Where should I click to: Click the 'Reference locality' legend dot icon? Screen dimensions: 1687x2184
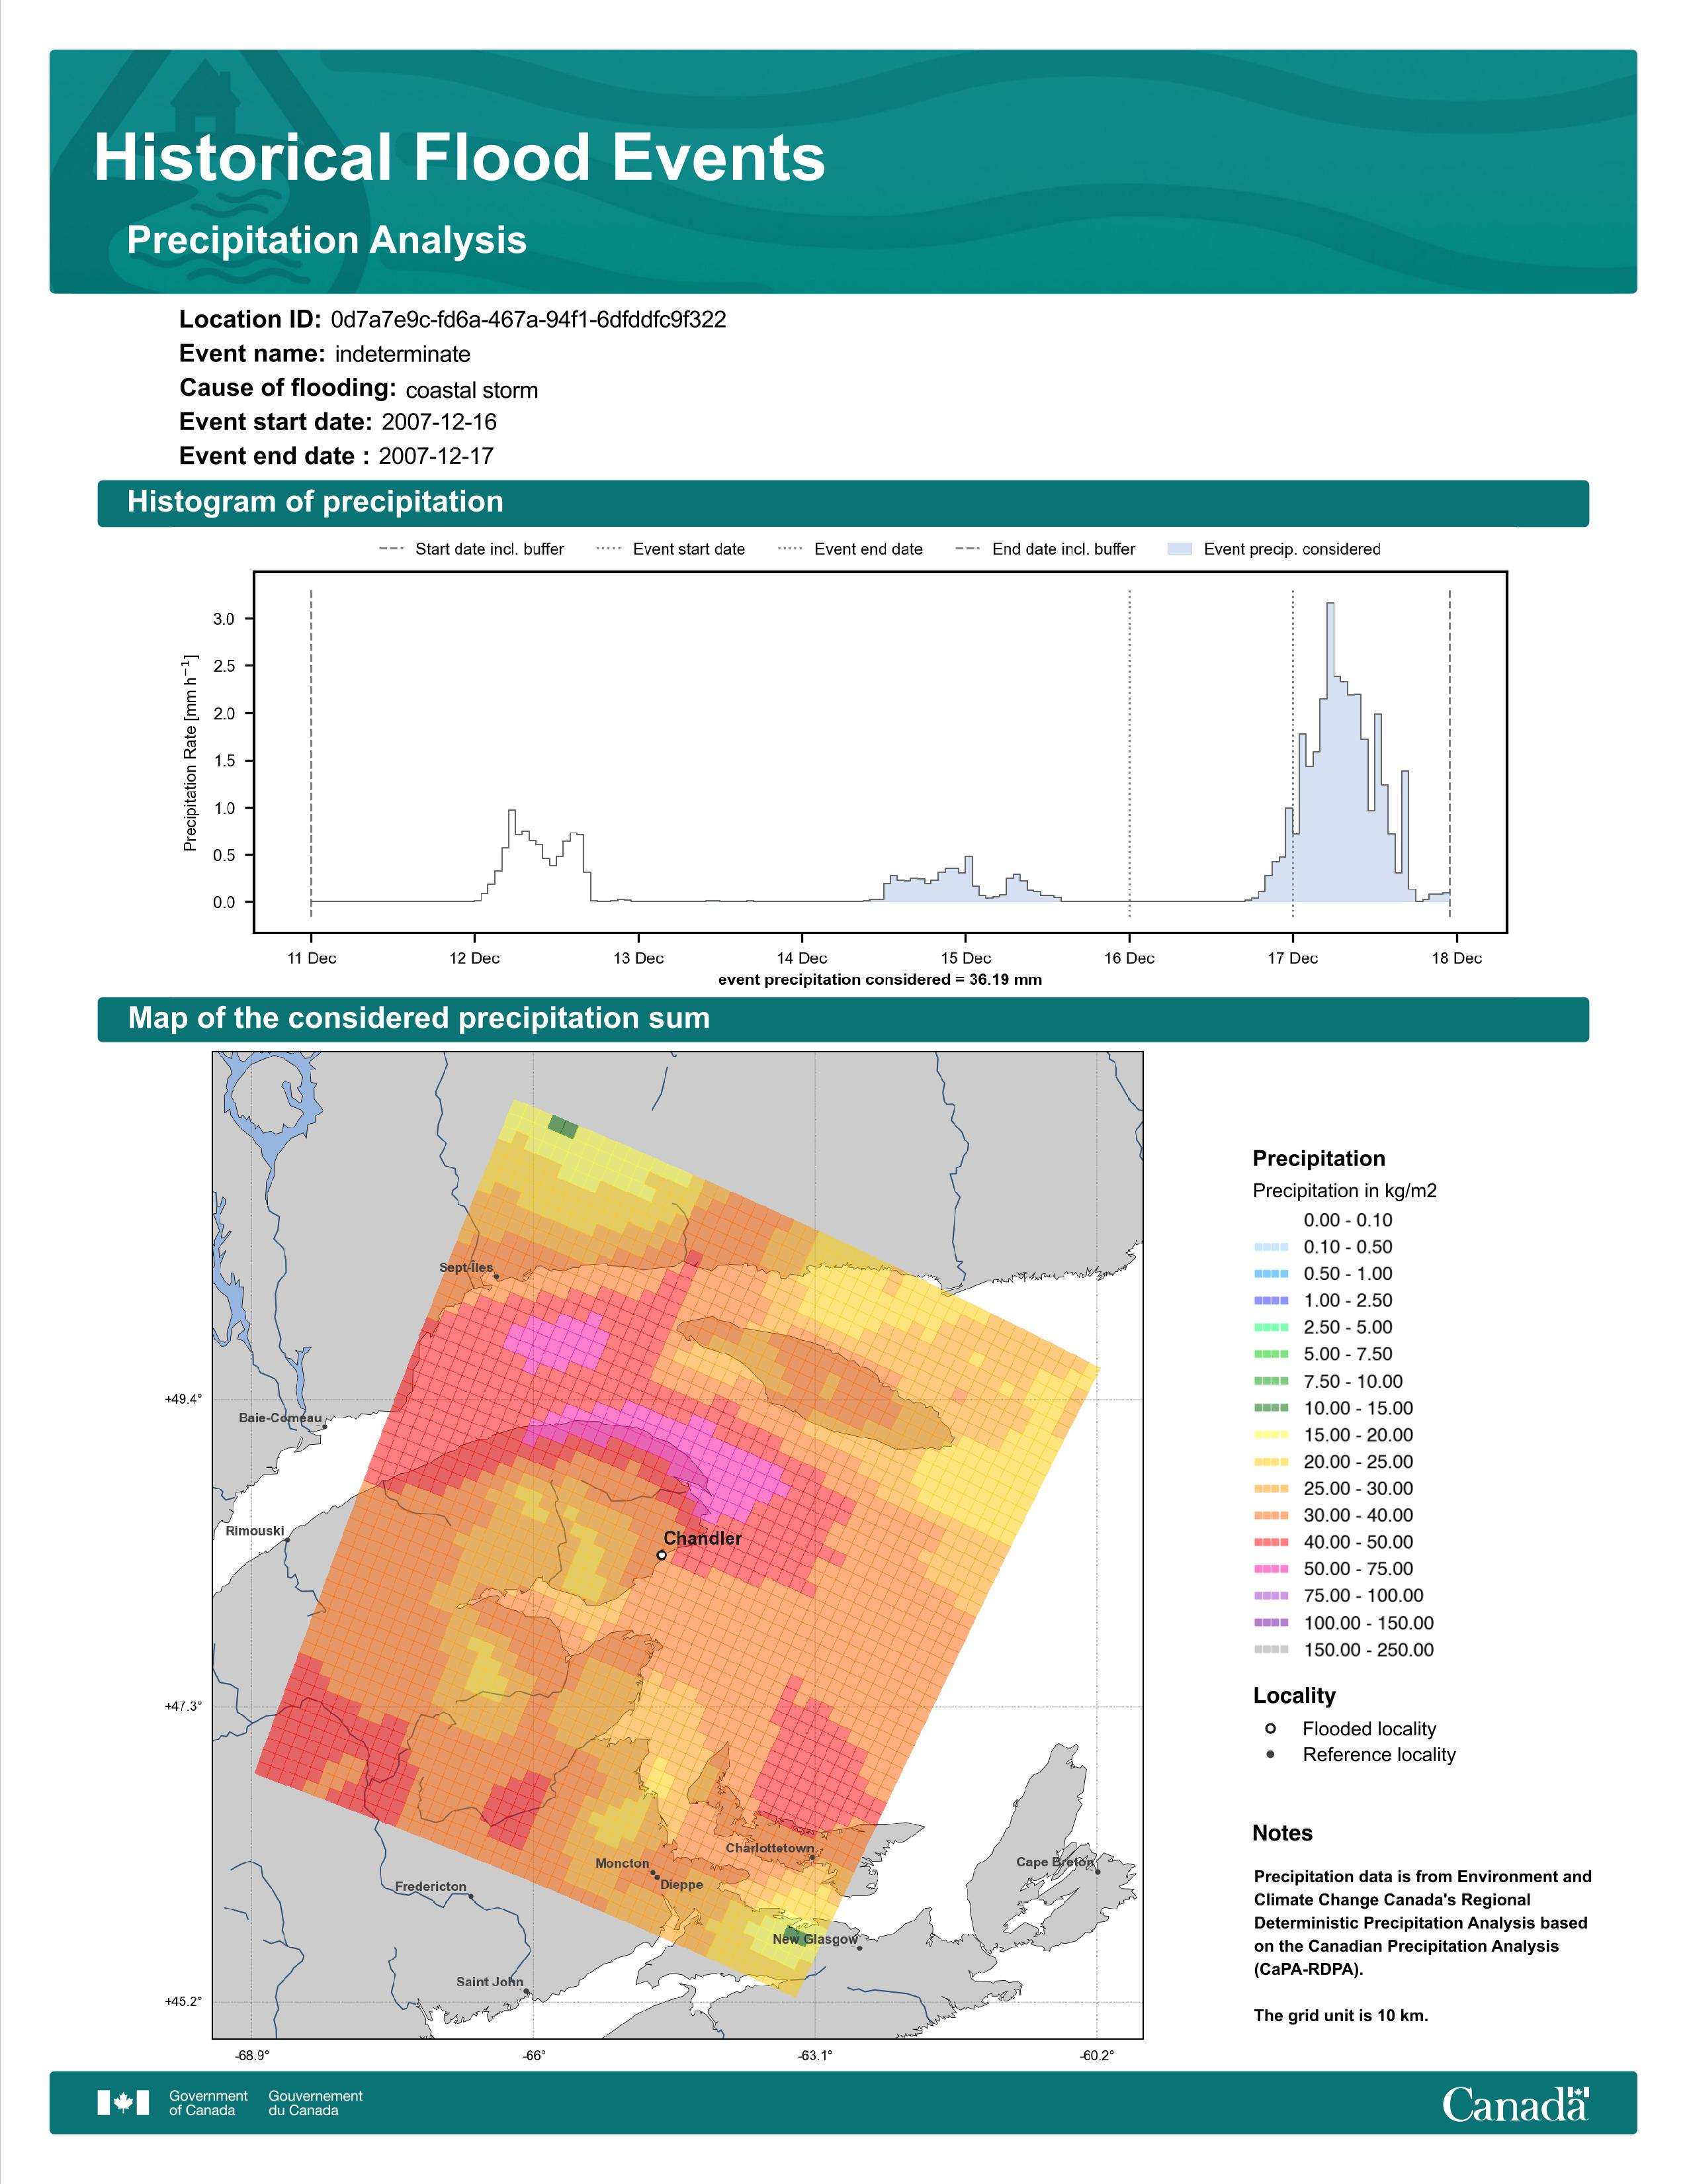1270,1755
